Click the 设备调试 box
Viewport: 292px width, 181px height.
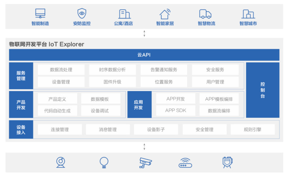click(x=101, y=111)
